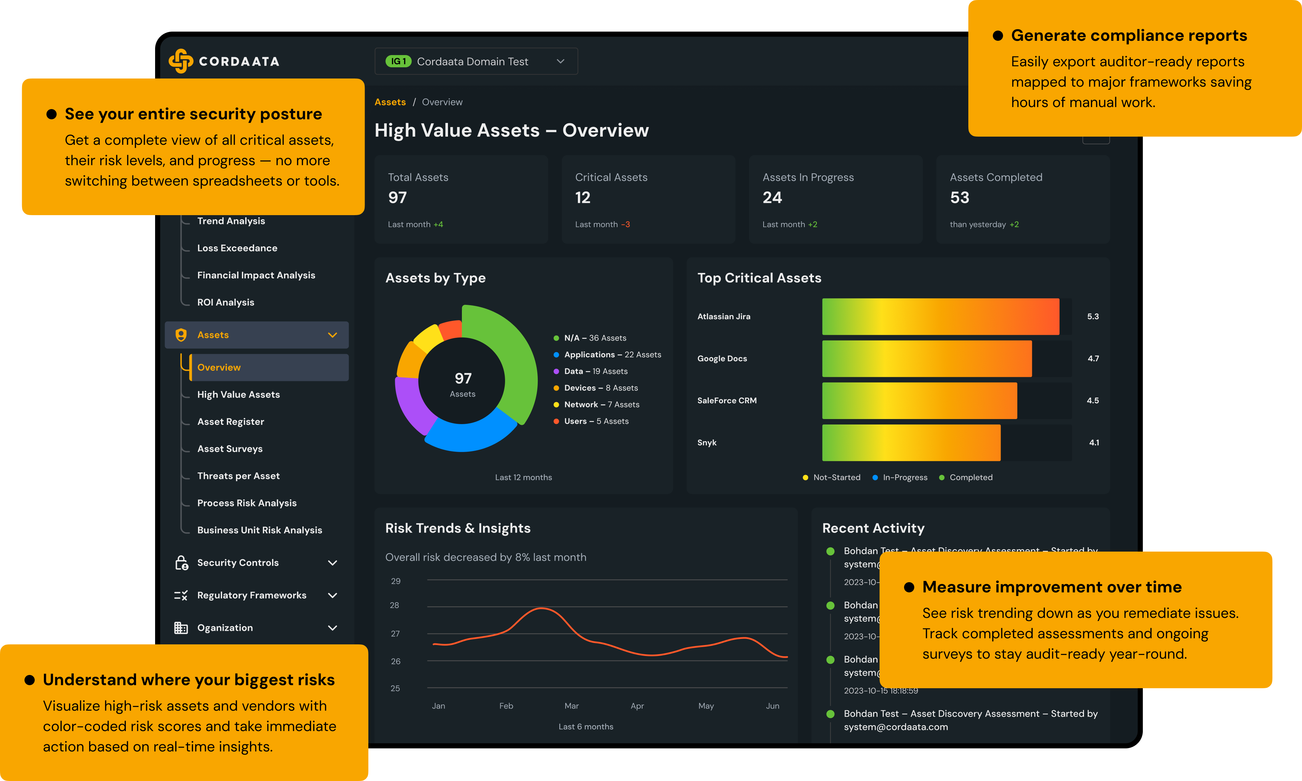Expand the Security Controls chevron
The height and width of the screenshot is (781, 1302).
[x=332, y=562]
